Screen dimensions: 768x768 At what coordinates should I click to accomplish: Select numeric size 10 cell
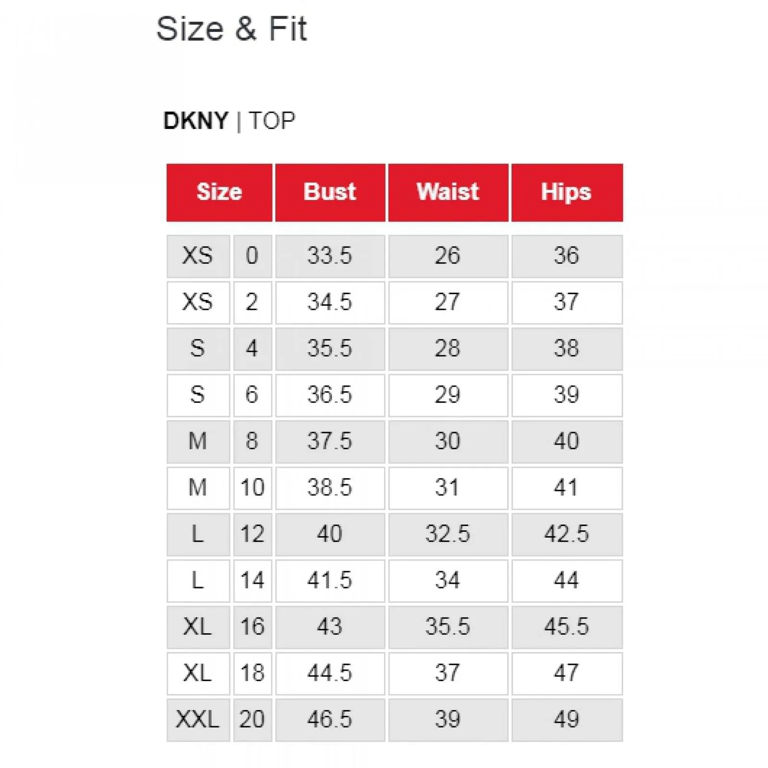pos(252,488)
